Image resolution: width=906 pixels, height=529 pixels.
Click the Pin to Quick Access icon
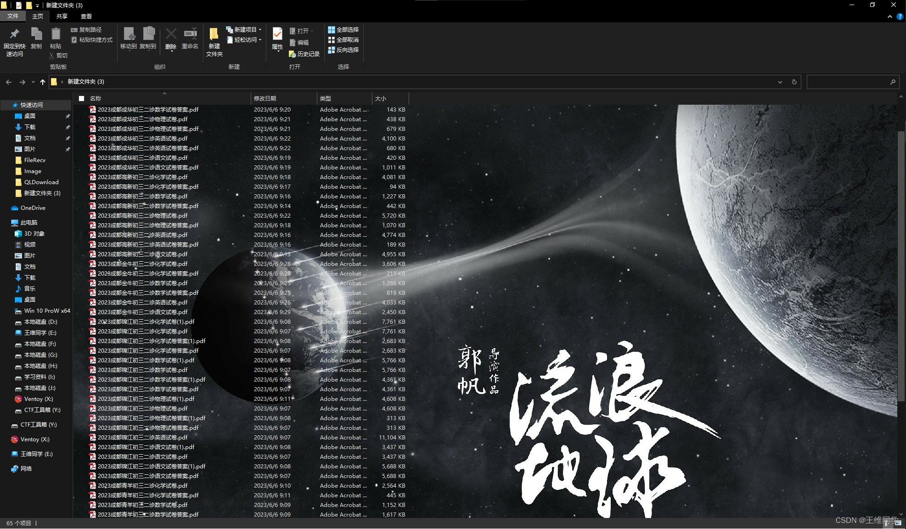click(14, 35)
